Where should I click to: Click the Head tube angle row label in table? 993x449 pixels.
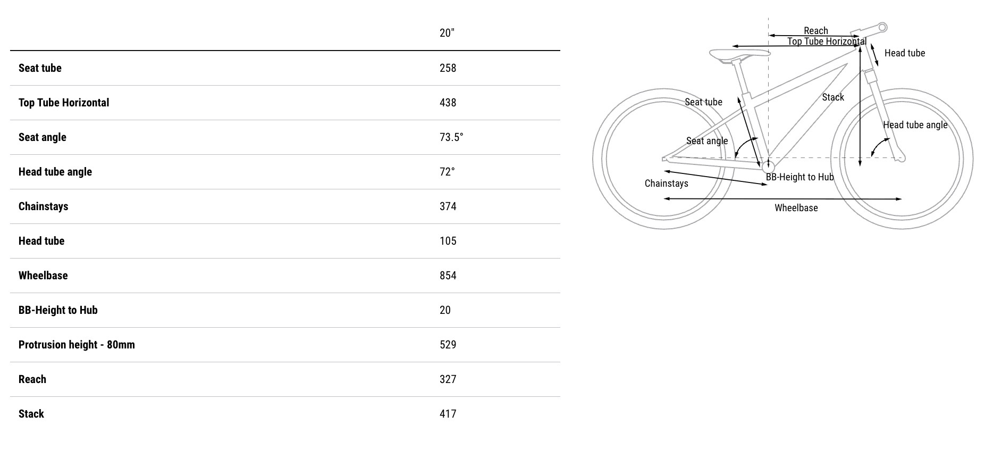tap(55, 172)
